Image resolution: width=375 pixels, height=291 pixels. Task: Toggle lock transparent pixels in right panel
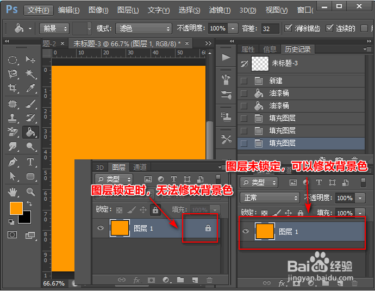(265, 213)
